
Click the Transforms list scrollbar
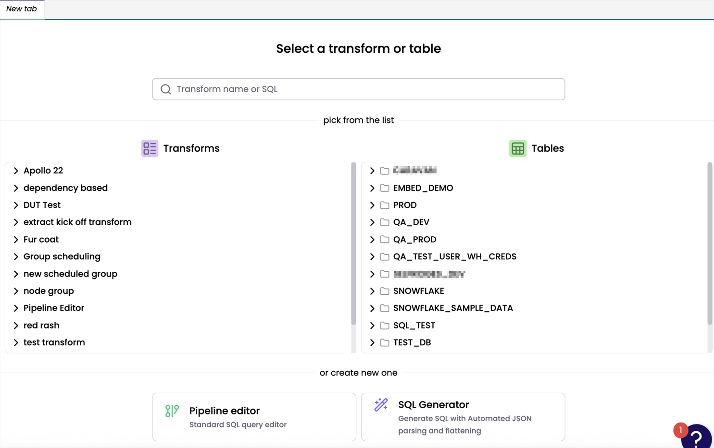(353, 244)
